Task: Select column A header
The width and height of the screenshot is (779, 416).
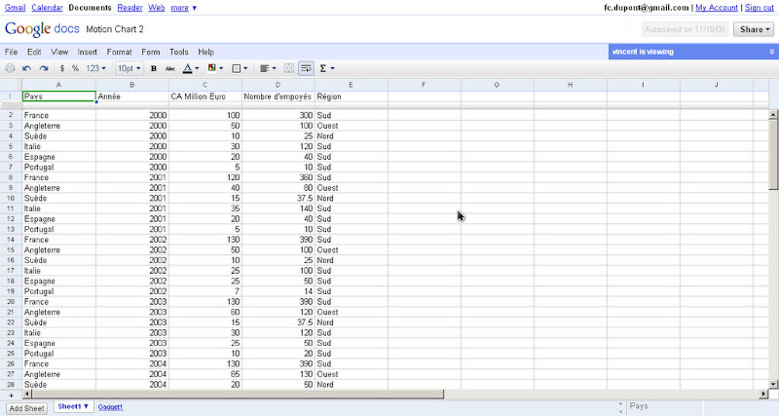Action: (x=58, y=85)
